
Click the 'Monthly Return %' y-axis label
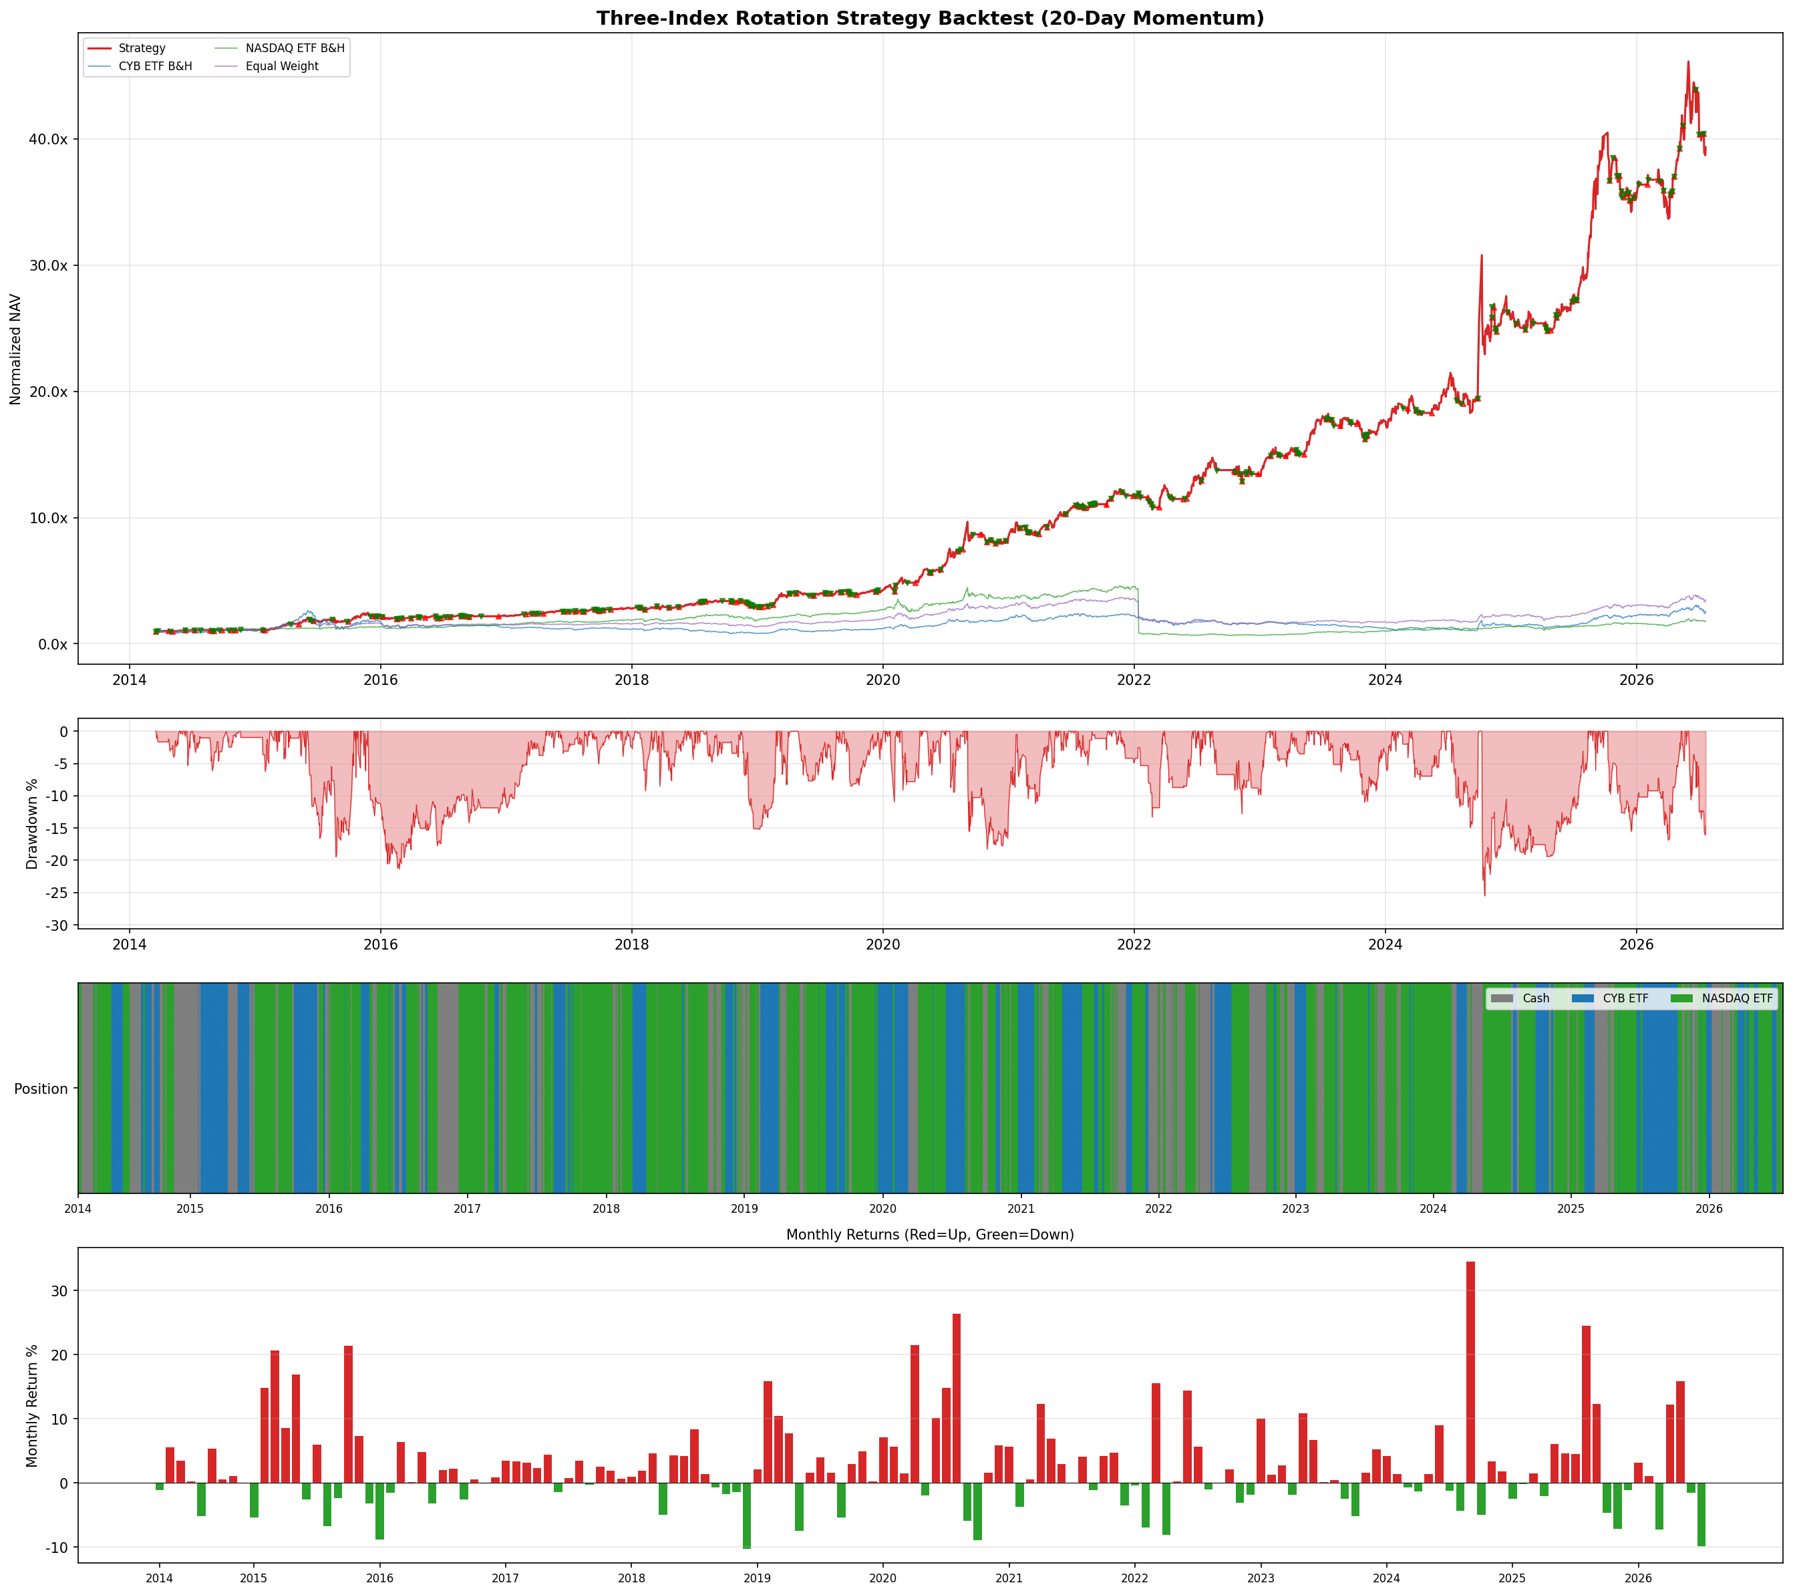point(33,1407)
